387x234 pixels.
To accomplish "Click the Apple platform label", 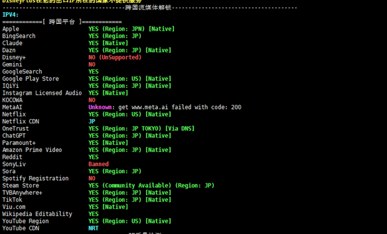I will (x=10, y=29).
